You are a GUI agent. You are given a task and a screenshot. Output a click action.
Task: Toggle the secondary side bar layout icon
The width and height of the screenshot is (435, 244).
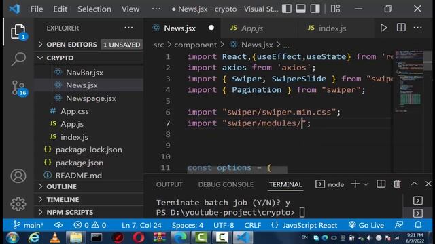[315, 9]
